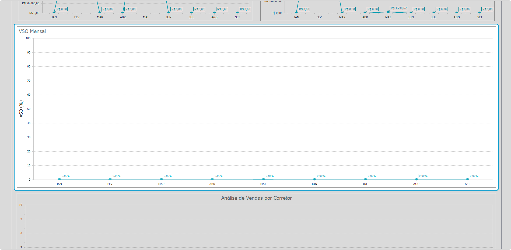Click the SET axis label in VSO Mensal
The height and width of the screenshot is (250, 511).
pyautogui.click(x=467, y=184)
